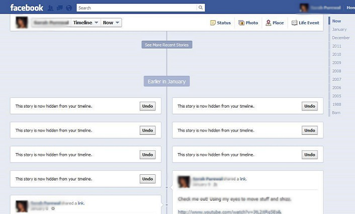
Task: Undo third hidden story in left column
Action: click(148, 155)
